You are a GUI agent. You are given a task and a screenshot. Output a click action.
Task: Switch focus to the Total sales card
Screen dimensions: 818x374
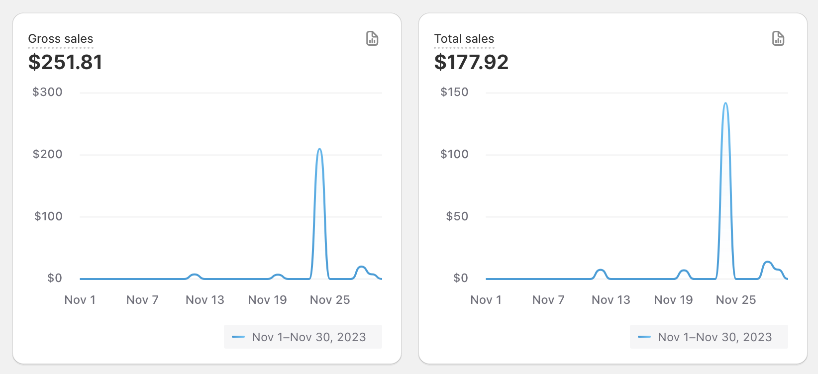pyautogui.click(x=613, y=187)
